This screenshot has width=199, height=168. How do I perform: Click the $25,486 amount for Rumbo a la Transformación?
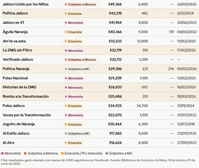(115, 96)
